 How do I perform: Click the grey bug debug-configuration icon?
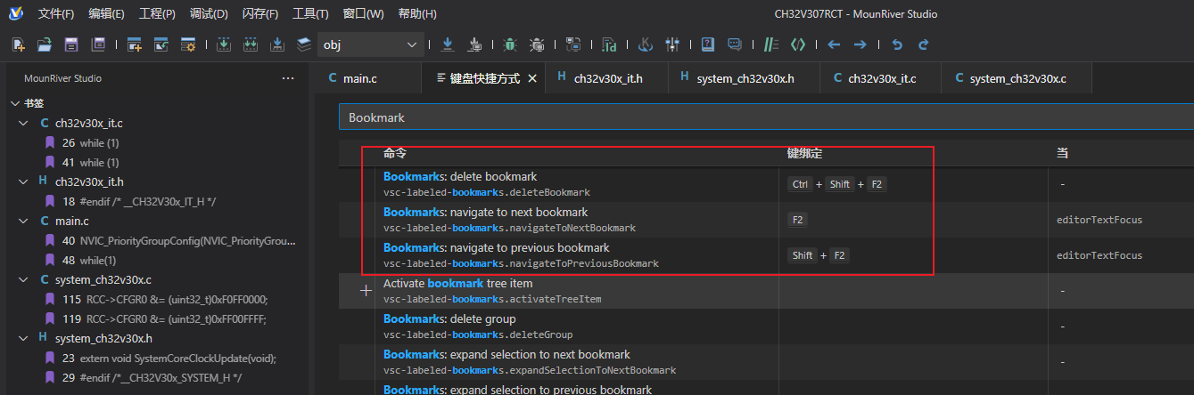537,44
